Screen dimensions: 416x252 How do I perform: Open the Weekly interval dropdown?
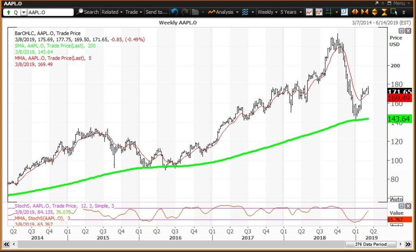[268, 12]
